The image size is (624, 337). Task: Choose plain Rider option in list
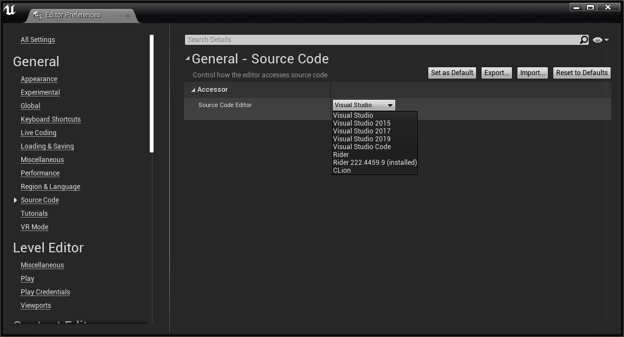pos(341,154)
